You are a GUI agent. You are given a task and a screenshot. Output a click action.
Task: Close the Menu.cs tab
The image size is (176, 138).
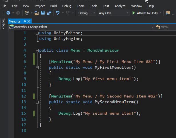(x=29, y=21)
